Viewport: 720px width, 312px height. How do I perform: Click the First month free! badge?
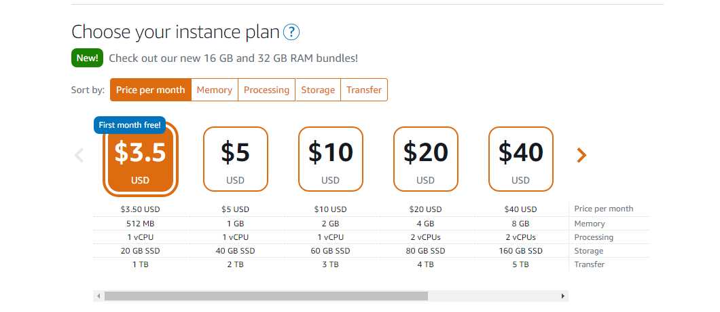click(x=130, y=125)
